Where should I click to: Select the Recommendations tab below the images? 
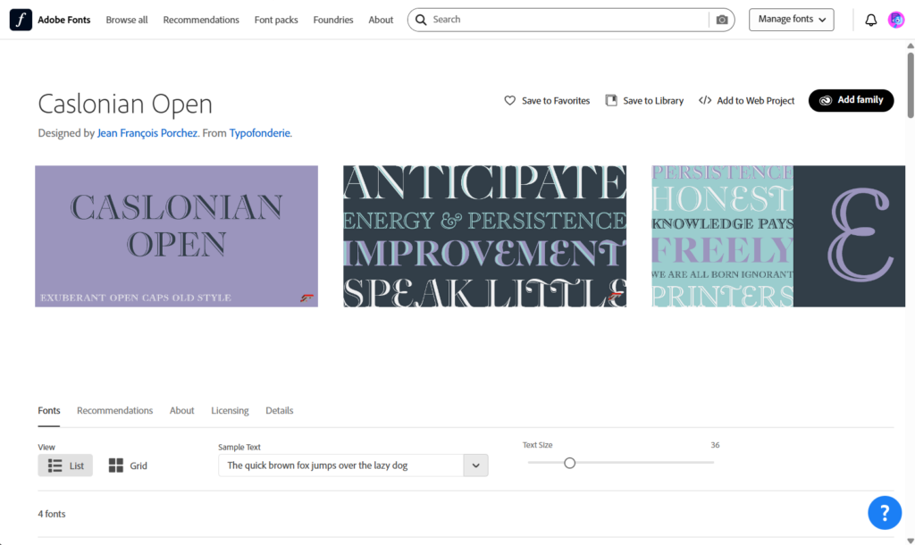115,411
